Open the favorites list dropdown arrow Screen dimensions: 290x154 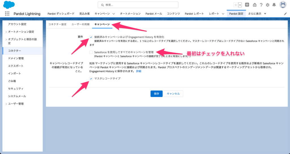coord(240,5)
